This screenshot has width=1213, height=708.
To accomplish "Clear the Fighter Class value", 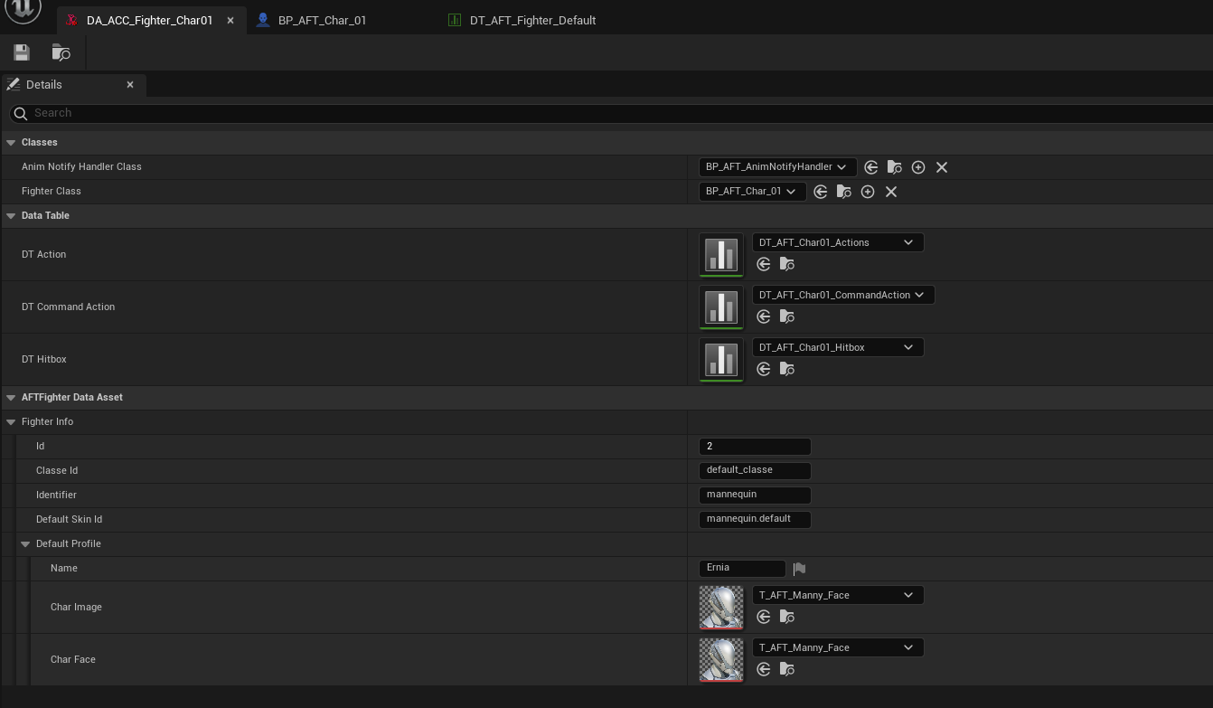I will (891, 192).
